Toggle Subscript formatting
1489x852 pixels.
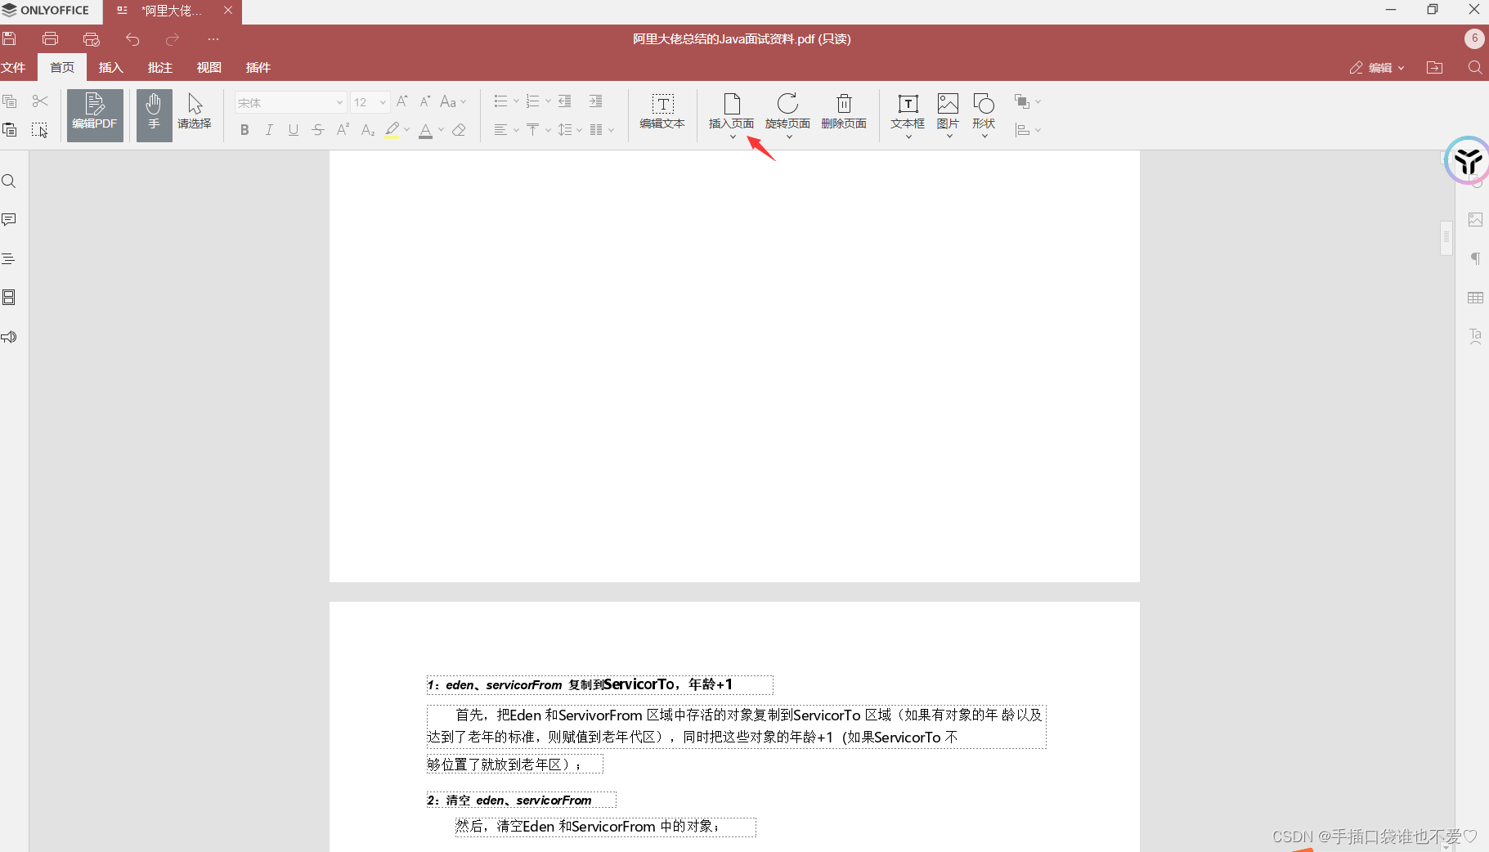[368, 129]
